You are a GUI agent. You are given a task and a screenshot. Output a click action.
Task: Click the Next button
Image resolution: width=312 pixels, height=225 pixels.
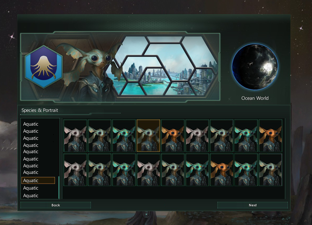pyautogui.click(x=252, y=205)
